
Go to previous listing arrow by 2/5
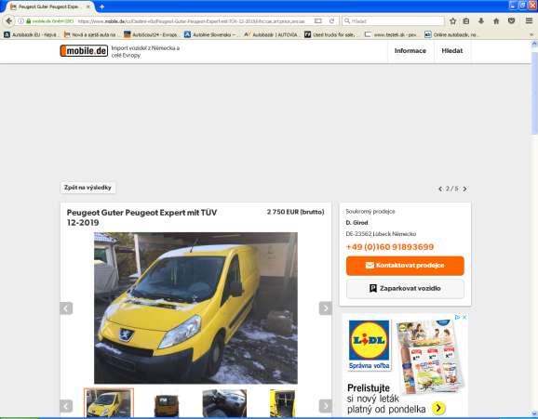tap(440, 189)
